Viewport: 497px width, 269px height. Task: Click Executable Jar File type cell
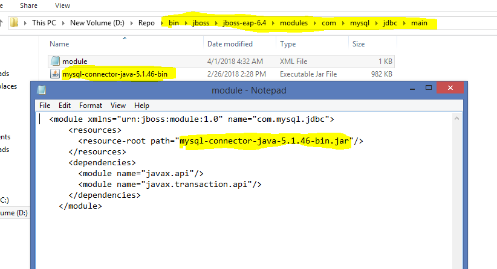[x=308, y=74]
